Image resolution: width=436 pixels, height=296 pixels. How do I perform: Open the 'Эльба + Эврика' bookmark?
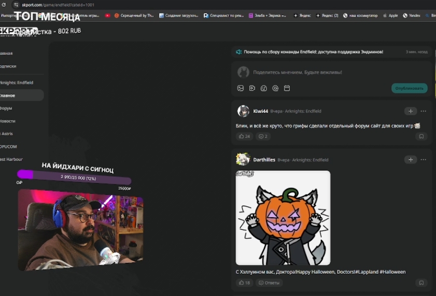tap(267, 16)
